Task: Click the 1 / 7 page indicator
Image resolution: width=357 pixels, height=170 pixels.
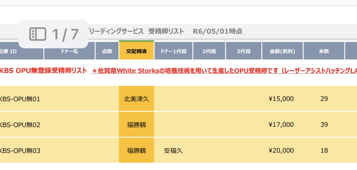Action: click(65, 34)
